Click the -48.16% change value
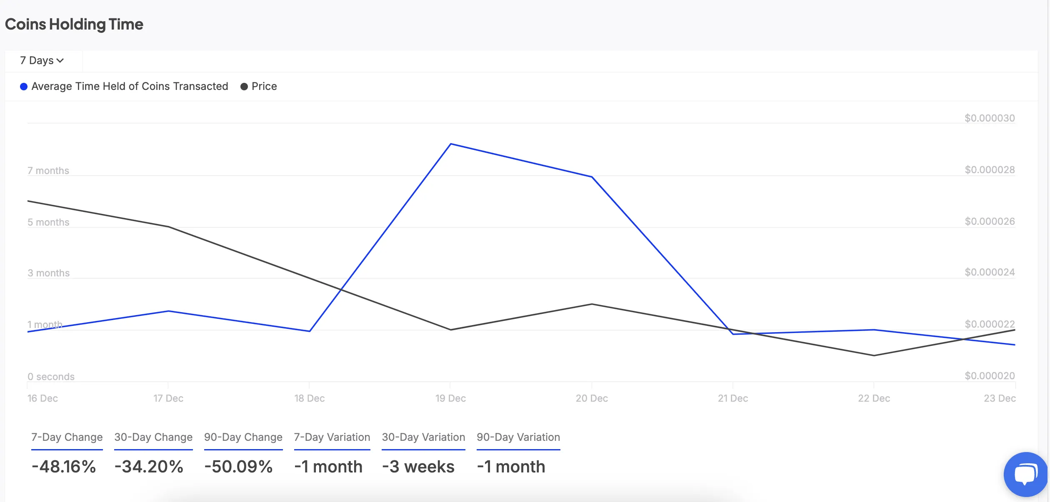 (64, 467)
